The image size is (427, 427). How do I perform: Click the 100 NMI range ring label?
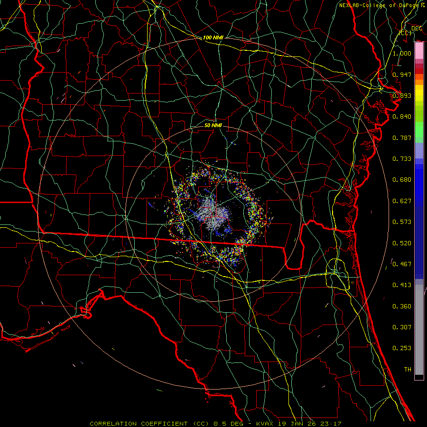click(x=213, y=37)
